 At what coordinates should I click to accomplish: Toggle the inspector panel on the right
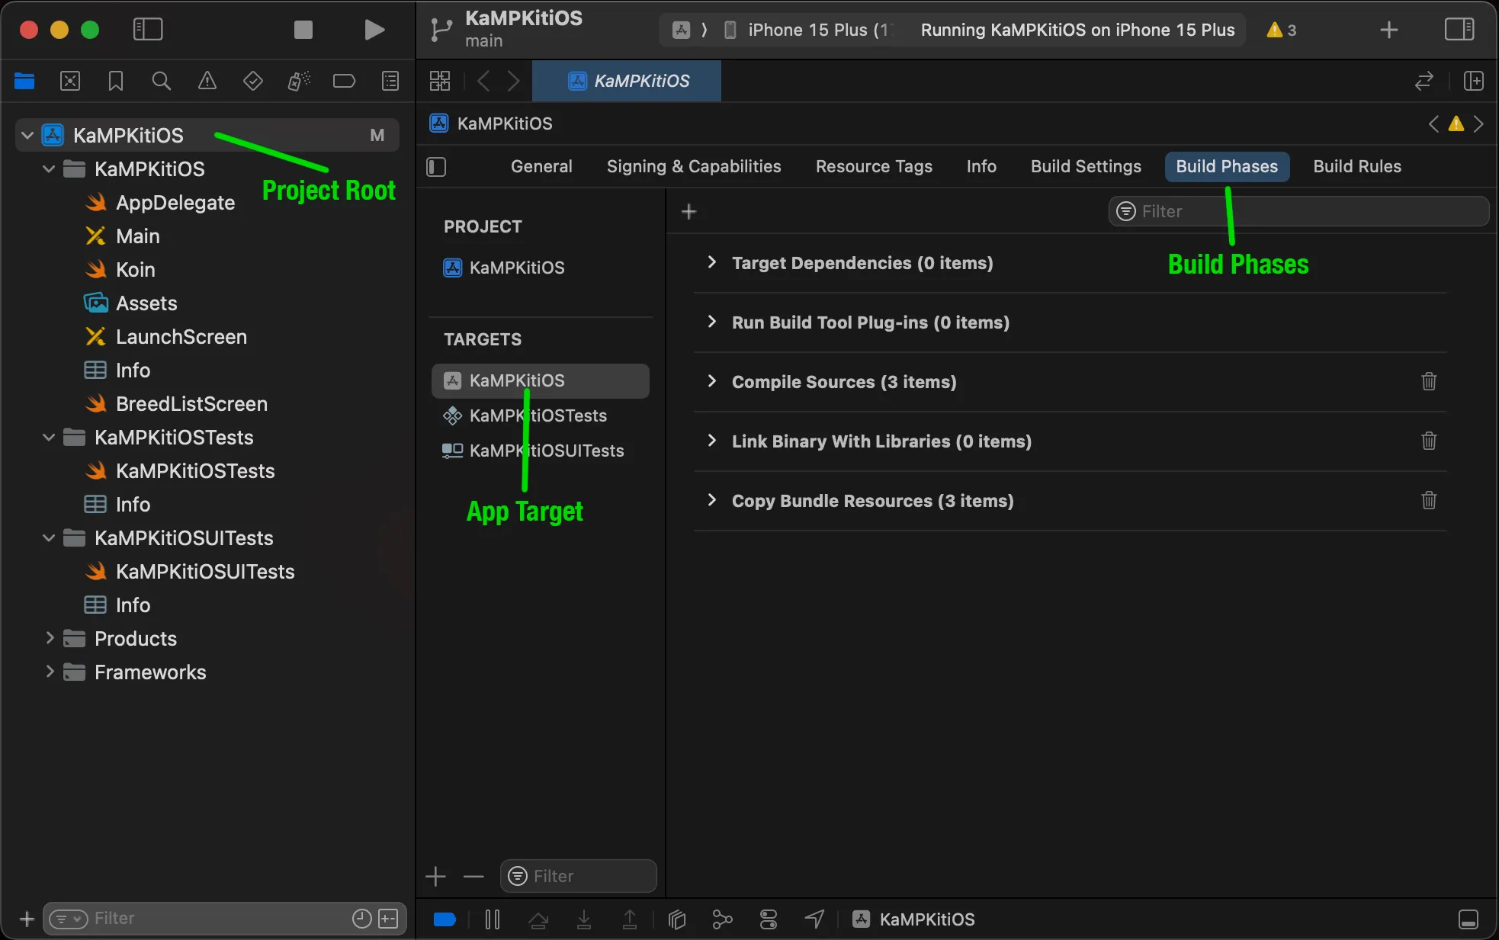1459,30
